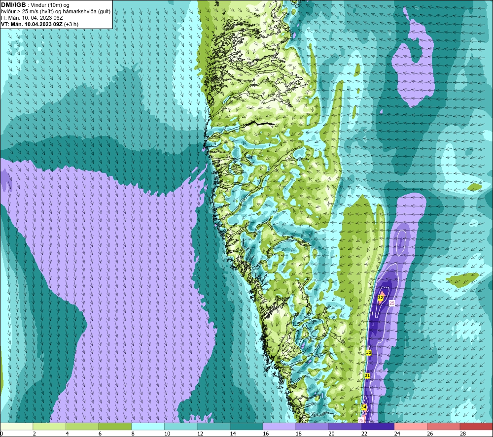Viewport: 493px width, 437px height.
Task: Click the white '25' contour label below the '34'
Action: tap(361, 420)
